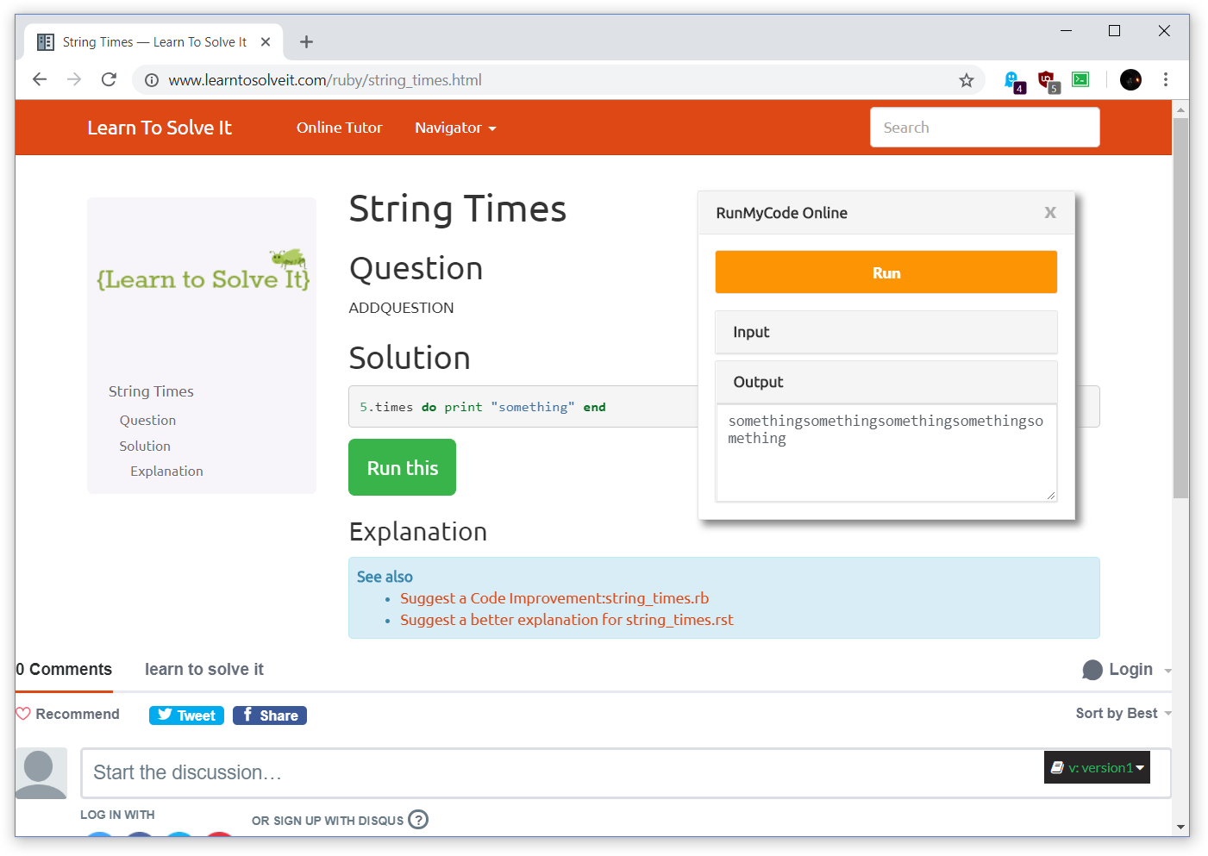Expand the Login dropdown
Viewport: 1208px width, 856px height.
tap(1128, 670)
